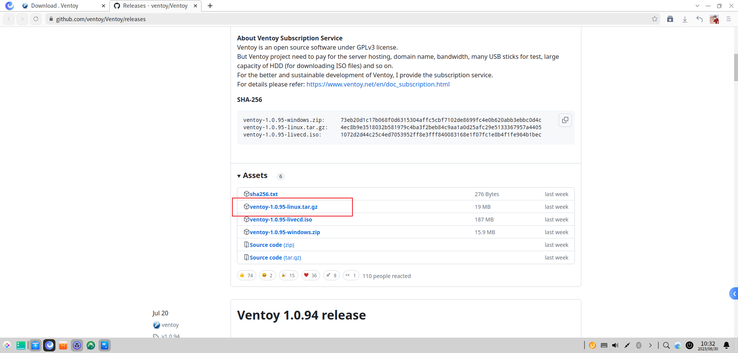Download ventoy-1.0.95-linux.tar.gz
The image size is (738, 353).
pyautogui.click(x=284, y=207)
